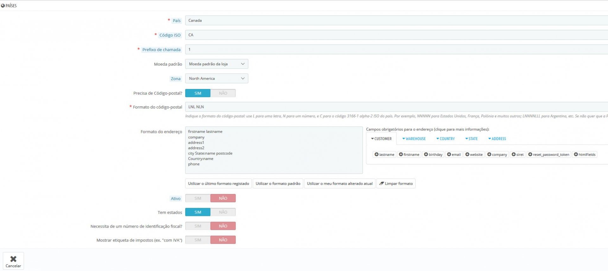608x271 pixels.
Task: Click Utilizar o último formato registado
Action: [218, 184]
